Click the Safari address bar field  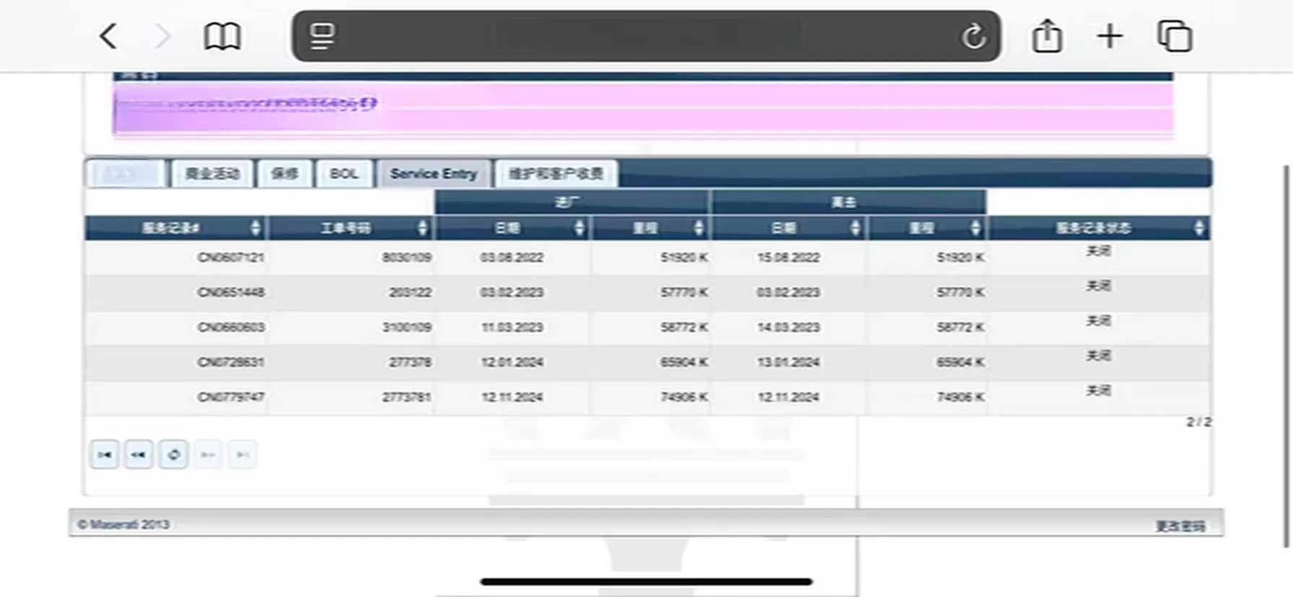point(646,36)
